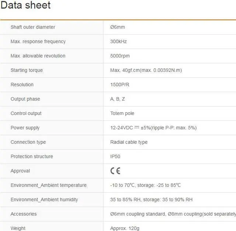The height and width of the screenshot is (231, 236).
Task: Click the ambient humidity range value
Action: [x=151, y=200]
